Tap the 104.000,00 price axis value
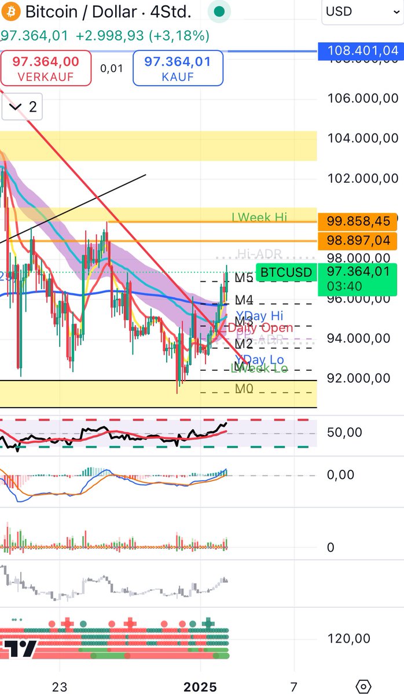 [x=362, y=138]
